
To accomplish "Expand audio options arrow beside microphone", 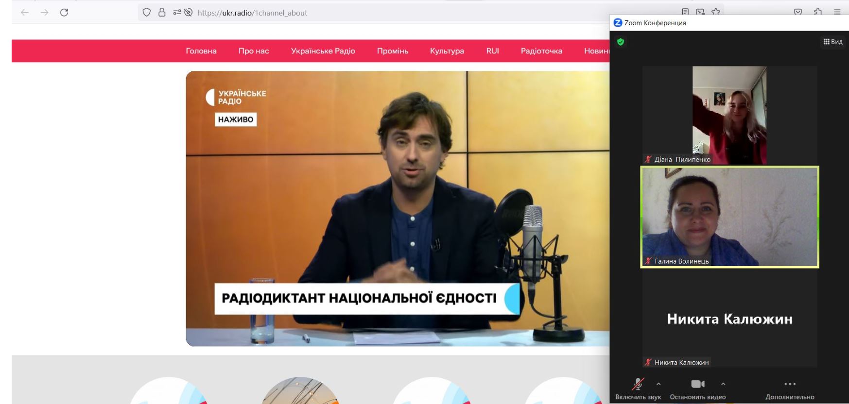I will point(658,384).
